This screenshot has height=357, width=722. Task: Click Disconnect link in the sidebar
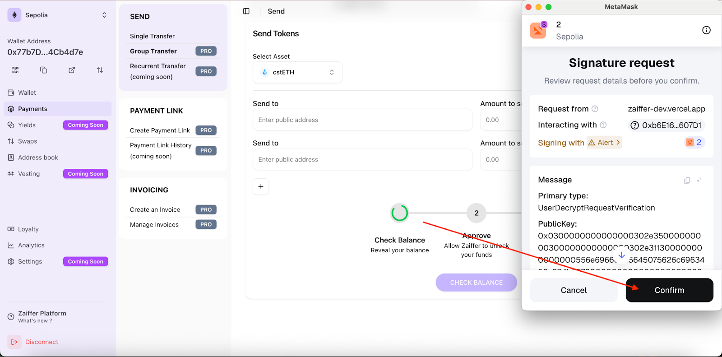tap(42, 342)
